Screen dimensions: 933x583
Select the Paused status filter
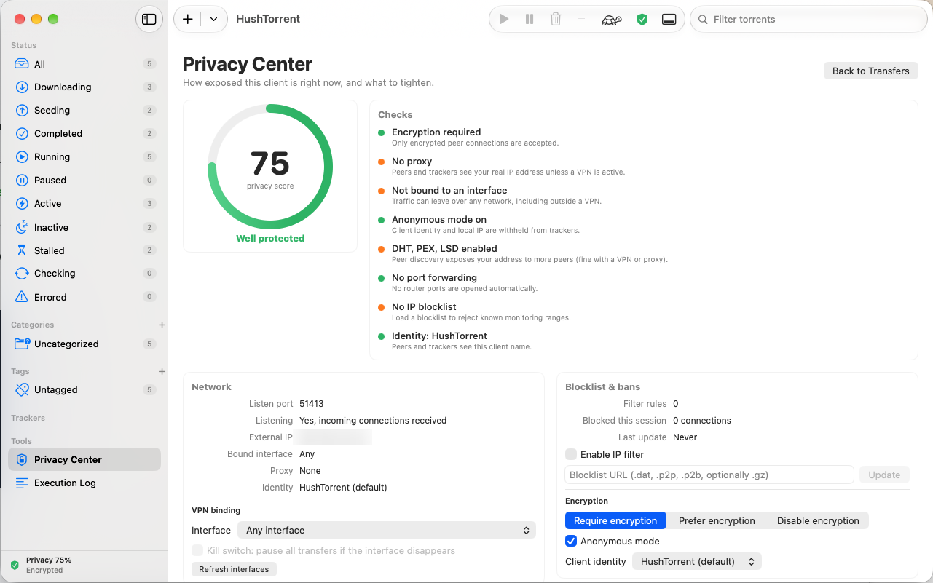(84, 181)
